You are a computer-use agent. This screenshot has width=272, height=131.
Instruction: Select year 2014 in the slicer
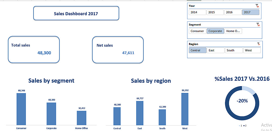point(197,12)
